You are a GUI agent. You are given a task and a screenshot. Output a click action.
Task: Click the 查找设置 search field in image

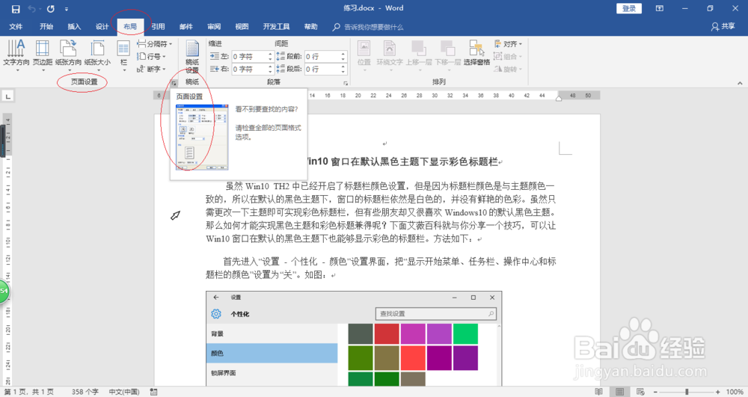[436, 313]
